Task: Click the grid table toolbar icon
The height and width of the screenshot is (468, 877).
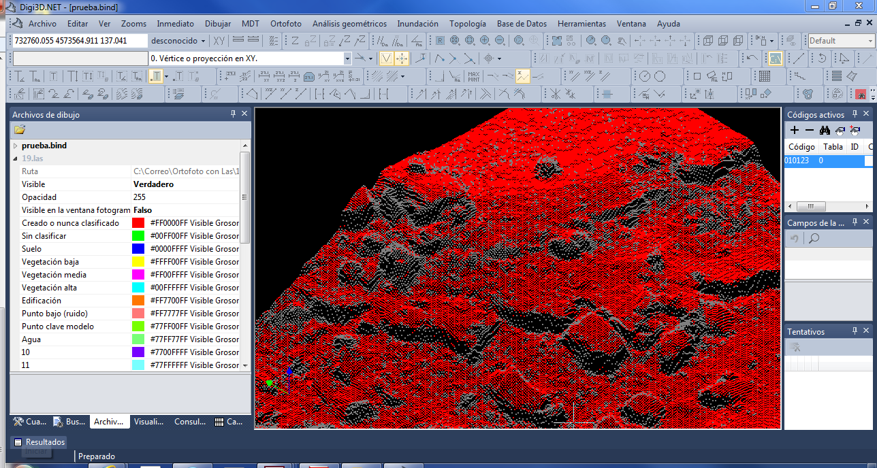Action: pos(765,76)
